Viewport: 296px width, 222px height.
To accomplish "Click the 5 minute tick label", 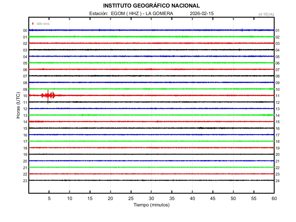I will pos(49,198).
